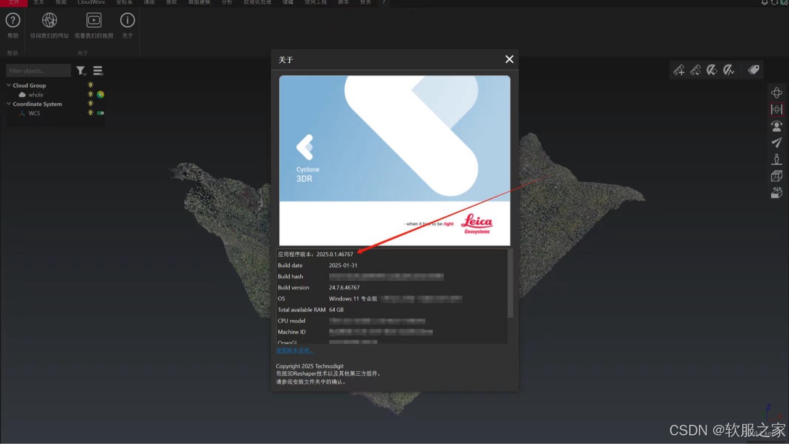This screenshot has width=789, height=444.
Task: Open the notification bell icon
Action: click(x=765, y=2)
